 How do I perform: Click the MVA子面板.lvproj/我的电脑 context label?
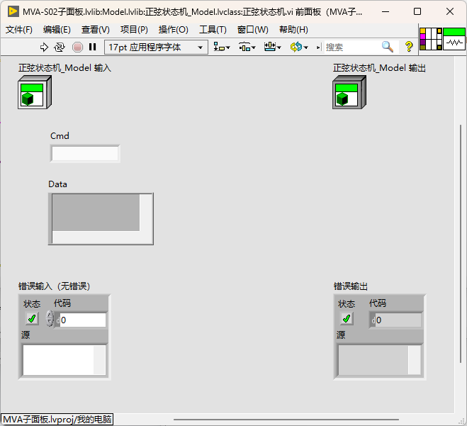[x=57, y=420]
